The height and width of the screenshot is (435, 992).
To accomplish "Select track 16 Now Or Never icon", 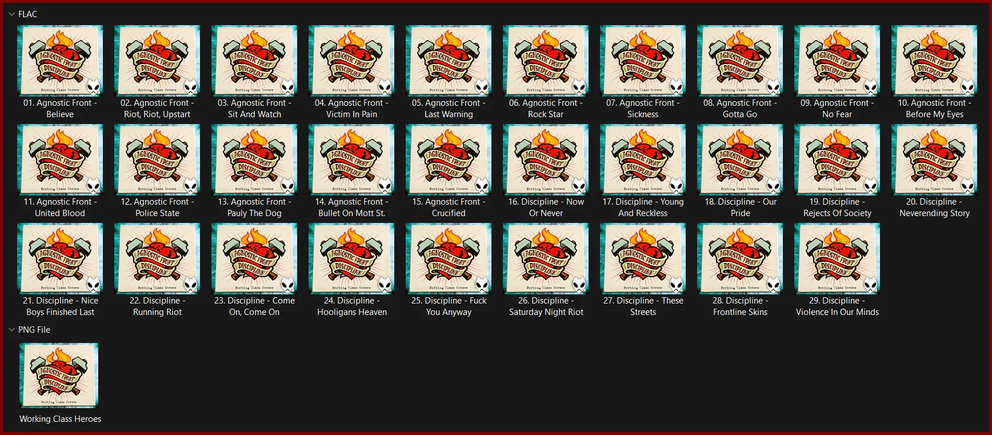I will (546, 159).
